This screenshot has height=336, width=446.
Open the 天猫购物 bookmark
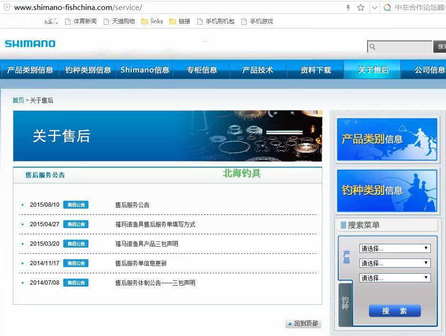click(x=119, y=21)
